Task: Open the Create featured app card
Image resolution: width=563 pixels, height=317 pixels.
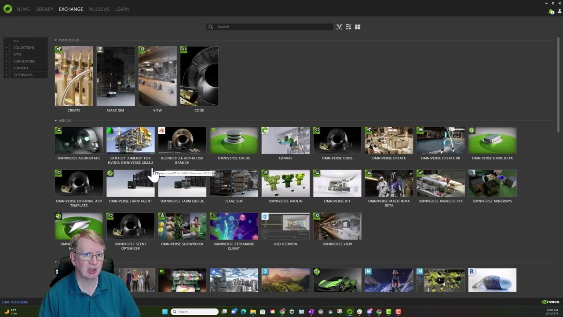Action: pyautogui.click(x=74, y=79)
